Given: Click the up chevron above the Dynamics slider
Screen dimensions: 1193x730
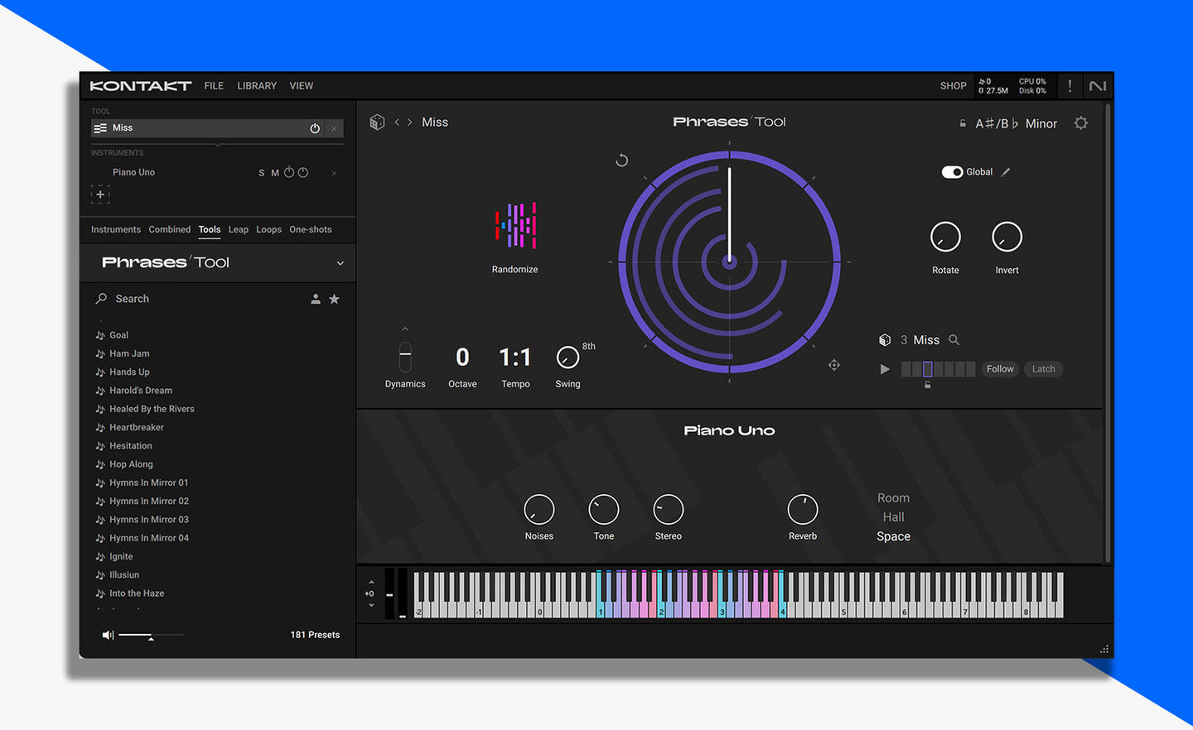Looking at the screenshot, I should [405, 329].
